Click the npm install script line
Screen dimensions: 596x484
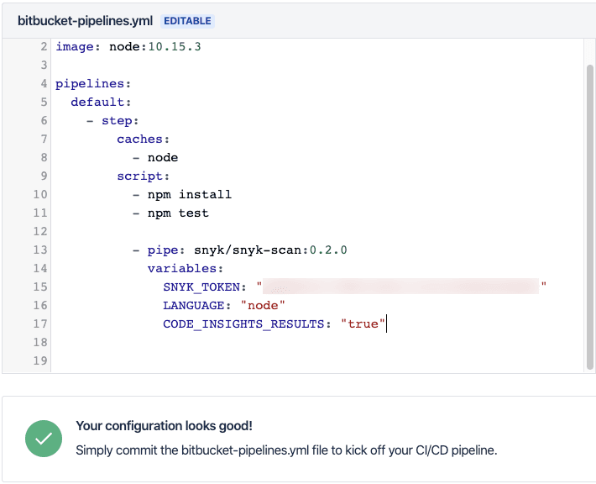[x=181, y=195]
